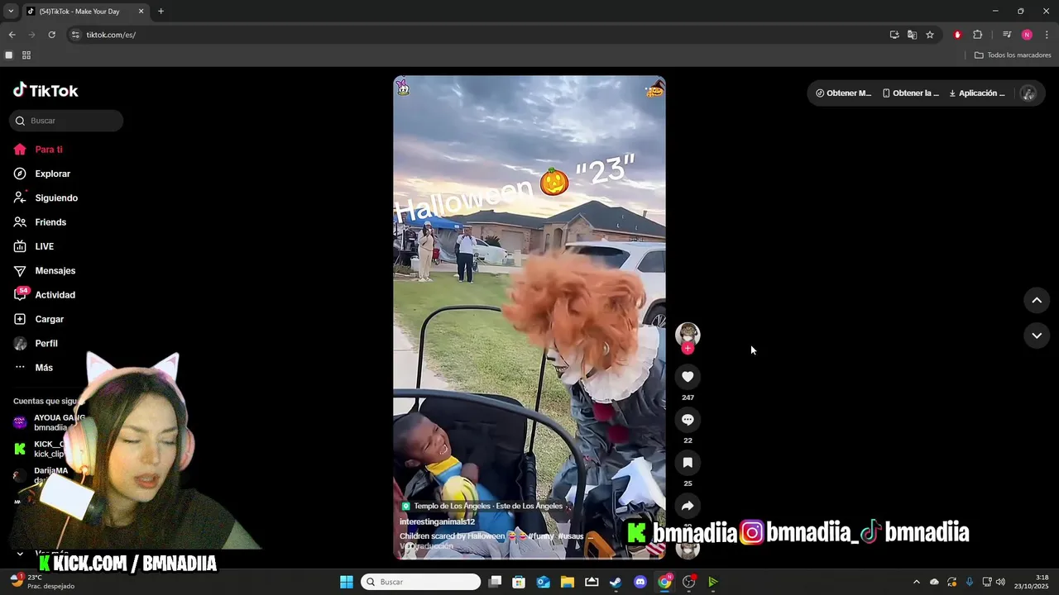The height and width of the screenshot is (595, 1059).
Task: Reload the TikTok page
Action: [x=51, y=35]
